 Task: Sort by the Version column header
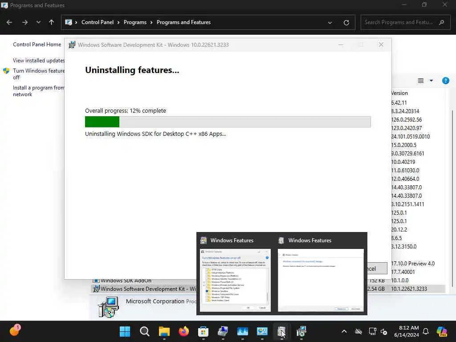tap(399, 93)
